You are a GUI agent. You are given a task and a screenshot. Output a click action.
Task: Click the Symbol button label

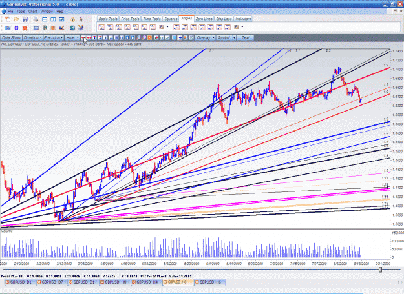[224, 38]
